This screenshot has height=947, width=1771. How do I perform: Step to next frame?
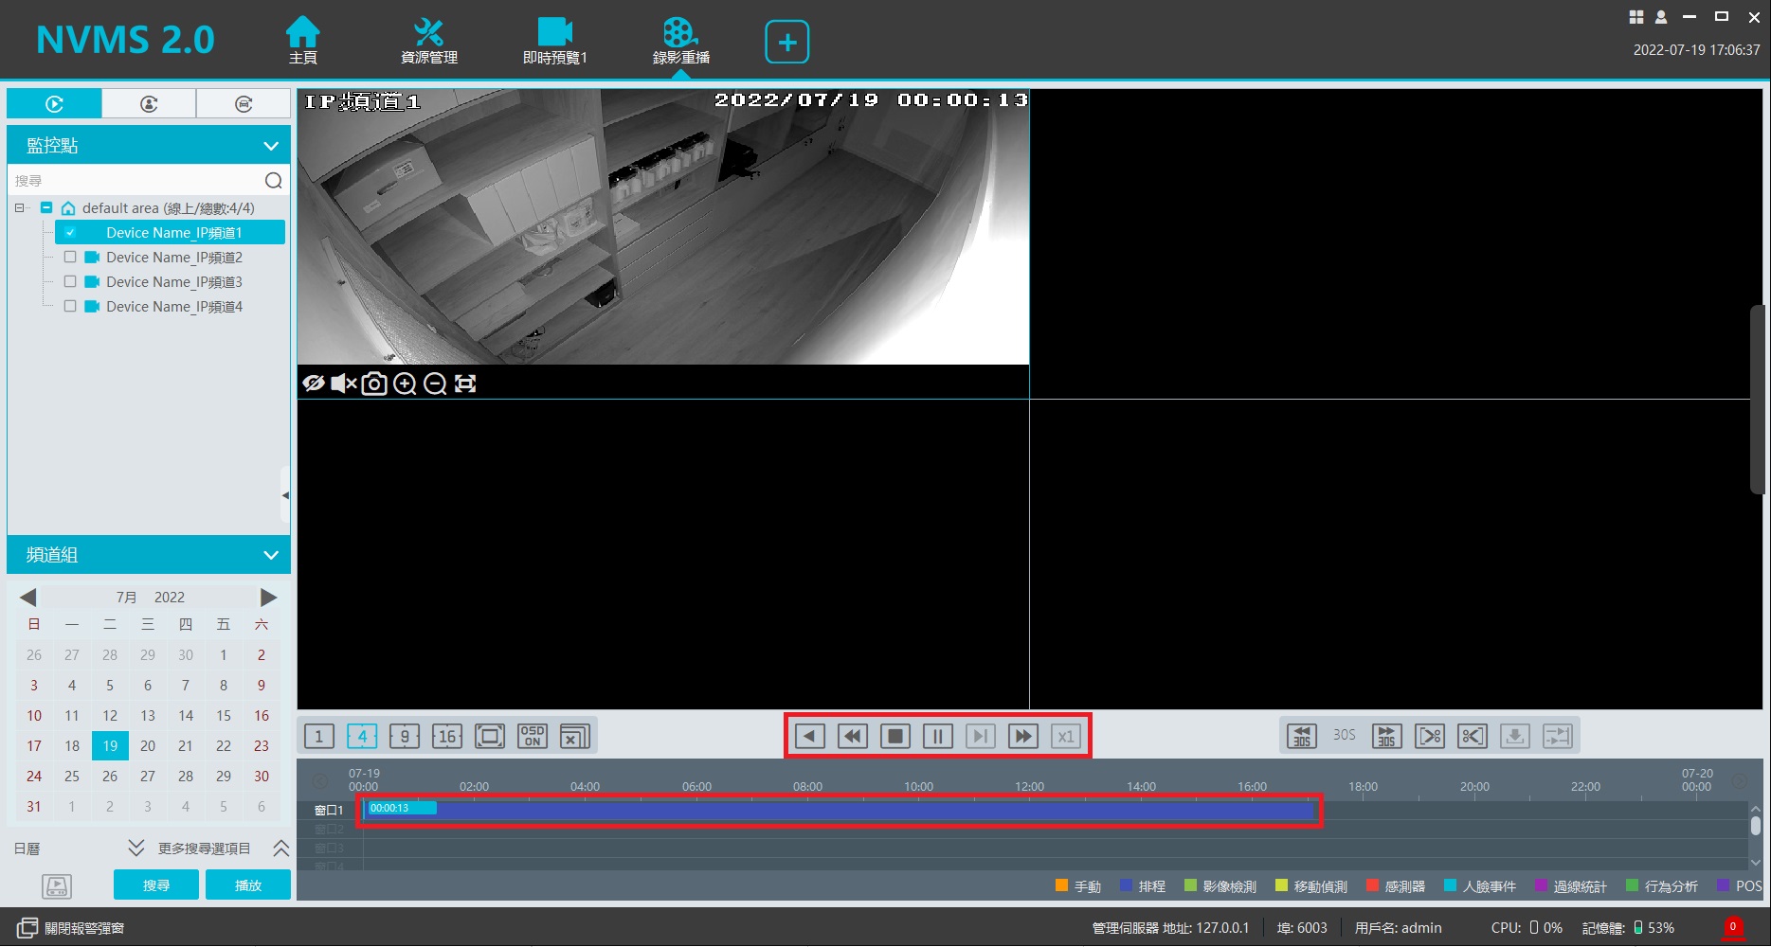[981, 736]
